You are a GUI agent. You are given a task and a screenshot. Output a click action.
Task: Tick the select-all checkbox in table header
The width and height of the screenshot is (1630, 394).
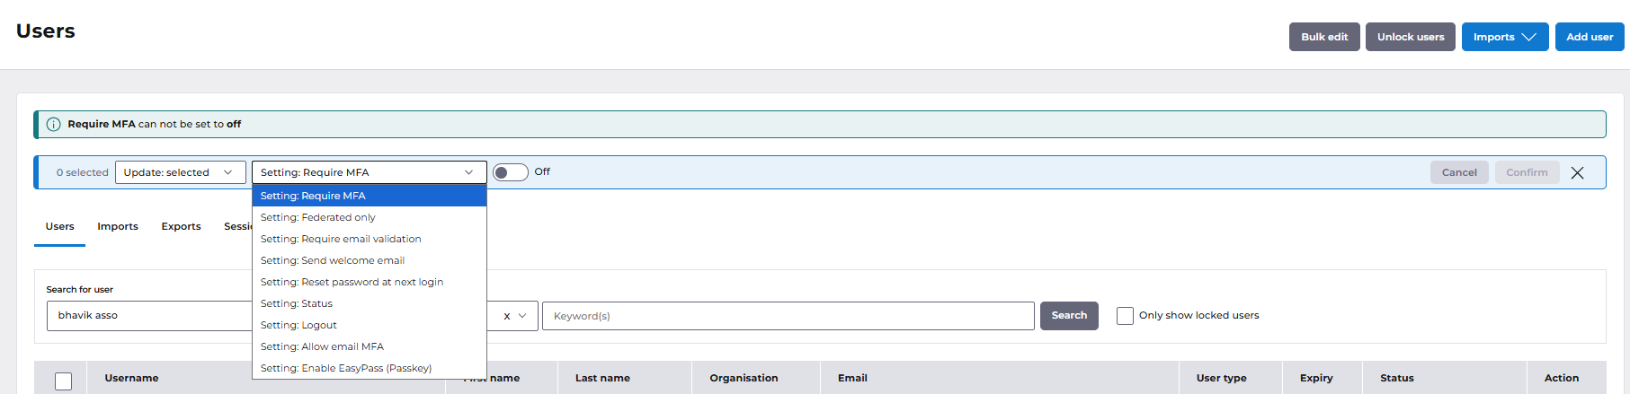point(64,381)
